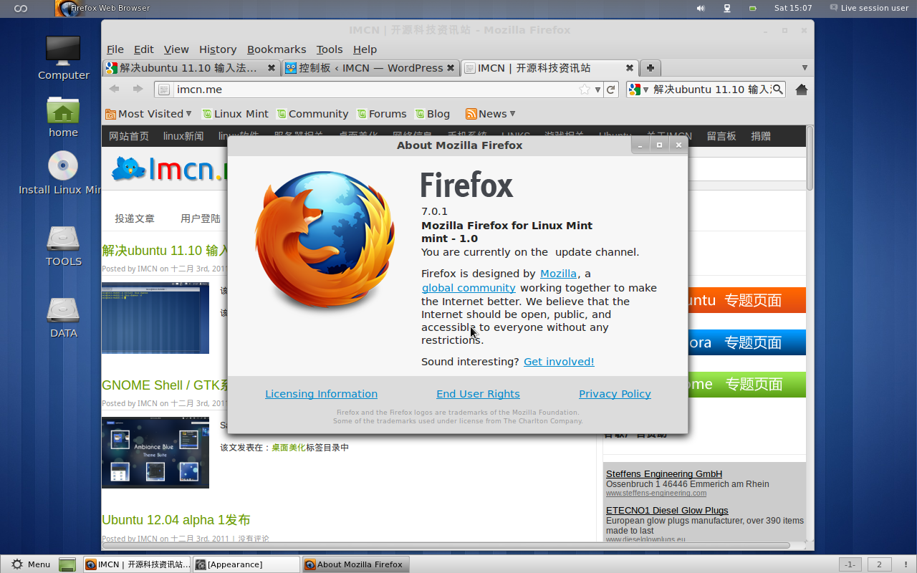Click the volume icon in top panel

[x=701, y=8]
